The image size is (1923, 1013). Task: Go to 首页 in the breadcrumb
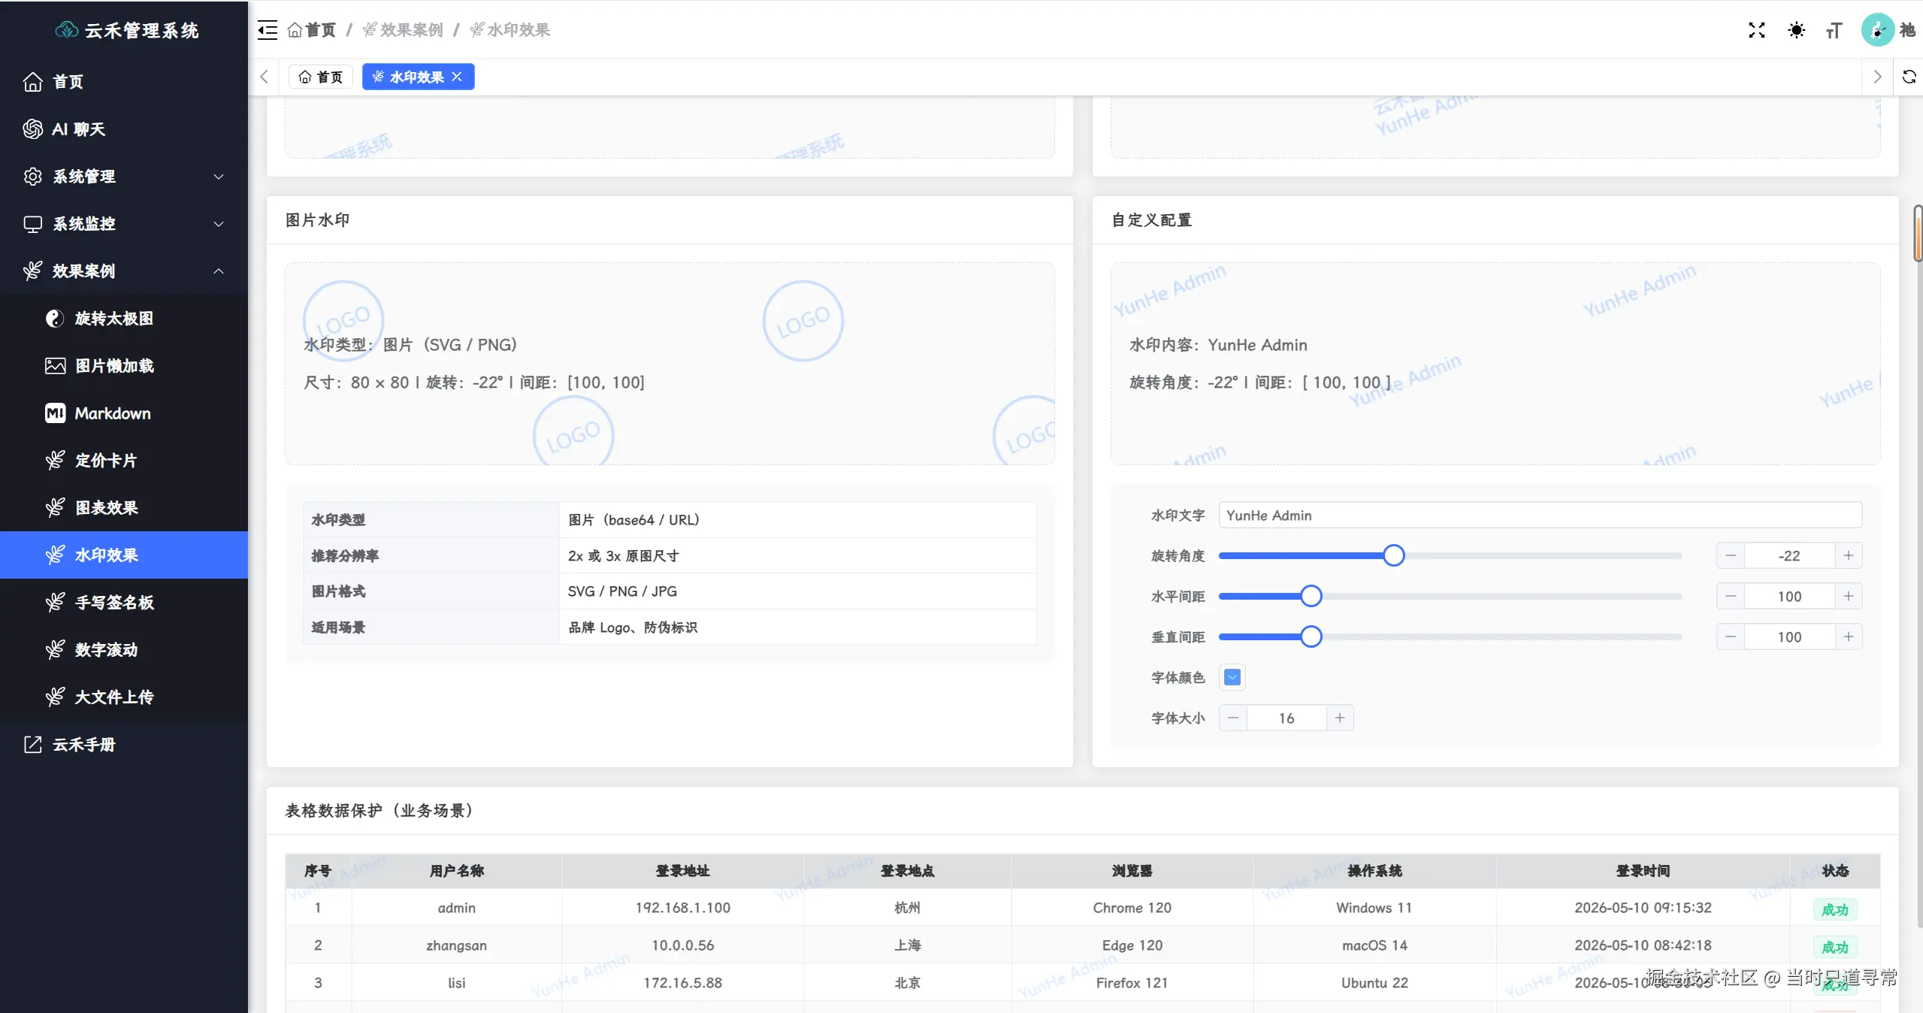click(x=312, y=30)
